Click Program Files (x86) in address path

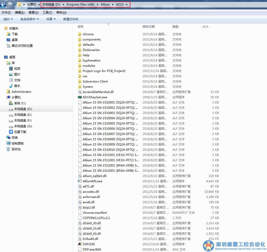80,4
